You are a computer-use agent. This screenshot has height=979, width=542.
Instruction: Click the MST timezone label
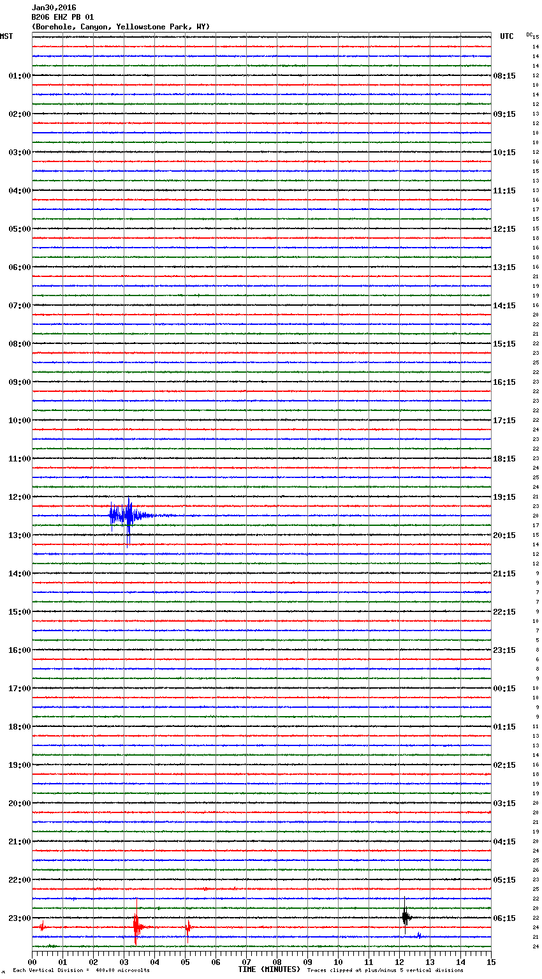(x=6, y=36)
